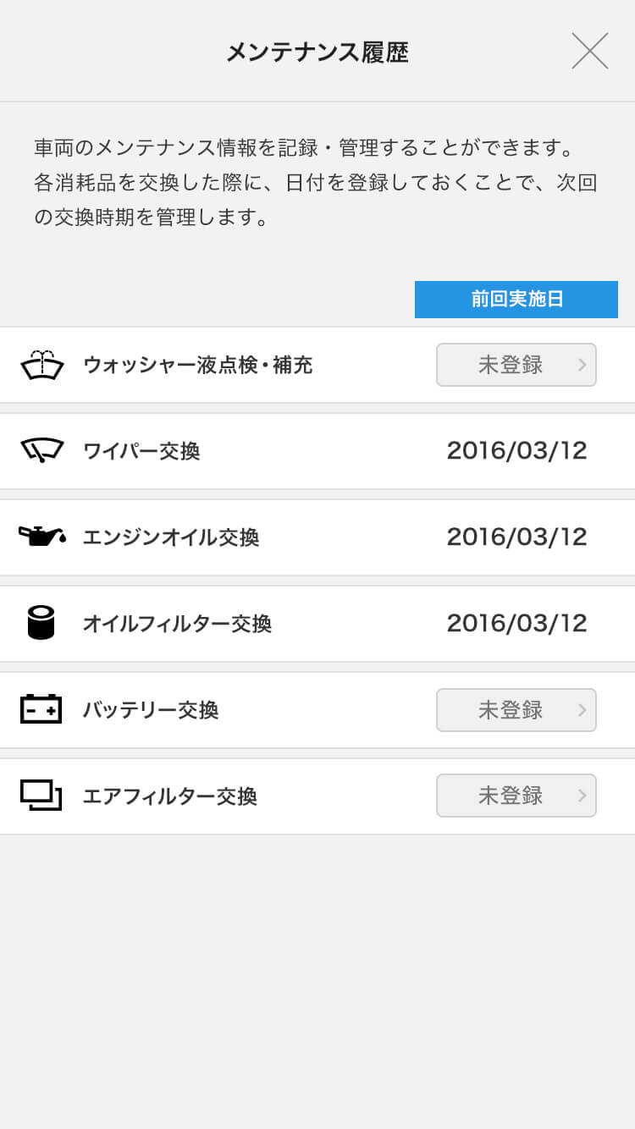Click the battery replacement icon
The width and height of the screenshot is (635, 1129).
click(x=41, y=709)
